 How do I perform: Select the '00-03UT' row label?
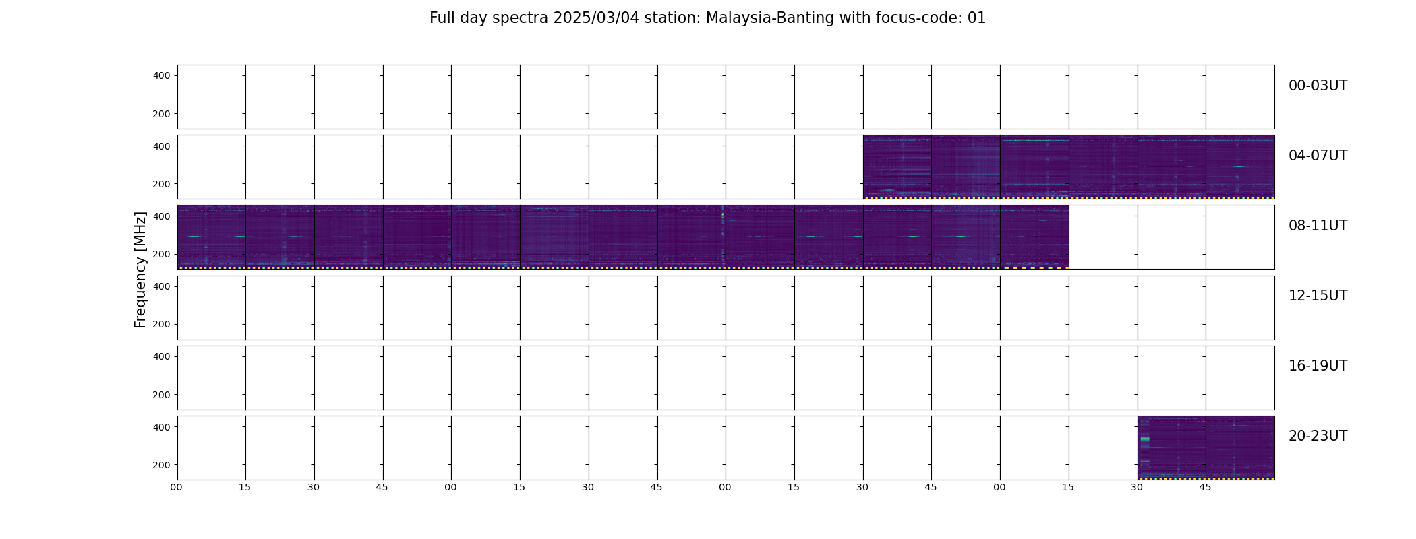coord(1318,86)
